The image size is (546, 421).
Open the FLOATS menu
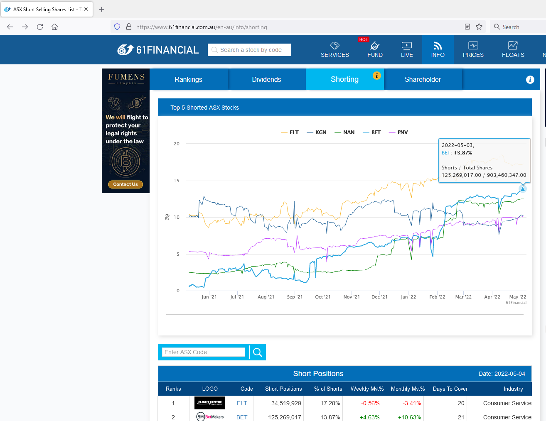513,49
